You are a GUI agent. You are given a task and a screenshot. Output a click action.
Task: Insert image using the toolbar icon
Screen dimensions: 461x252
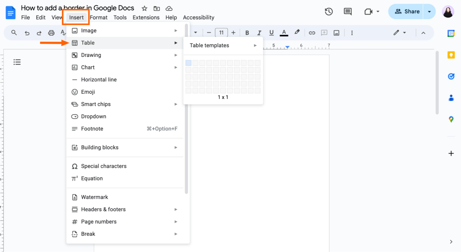[x=337, y=33]
